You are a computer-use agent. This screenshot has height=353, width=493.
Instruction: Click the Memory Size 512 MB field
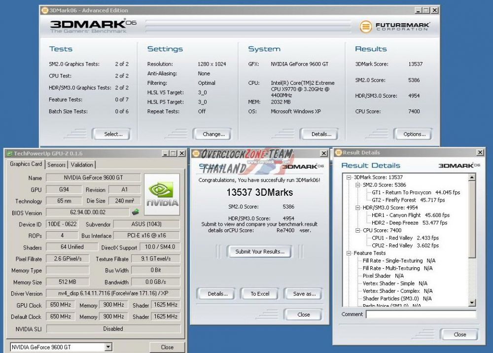(67, 282)
